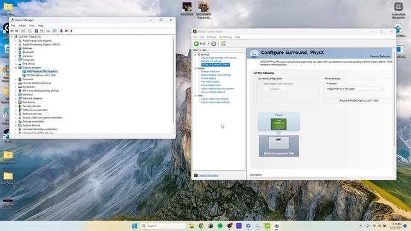Screen dimensions: 411x231
Task: Open File Explorer from the taskbar
Action: 191,226
